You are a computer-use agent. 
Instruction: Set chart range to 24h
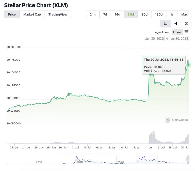(93, 14)
